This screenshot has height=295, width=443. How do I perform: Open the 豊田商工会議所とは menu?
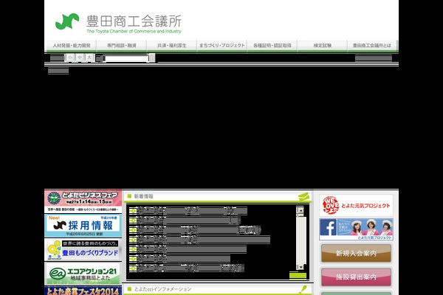coord(372,46)
